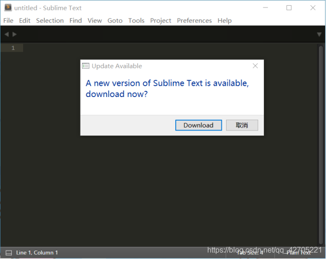
Task: Click line number 1 in the gutter
Action: (x=13, y=48)
